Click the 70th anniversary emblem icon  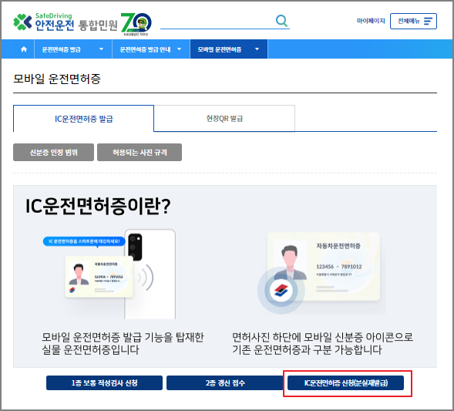tap(136, 25)
